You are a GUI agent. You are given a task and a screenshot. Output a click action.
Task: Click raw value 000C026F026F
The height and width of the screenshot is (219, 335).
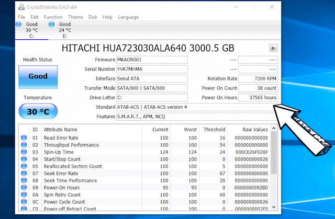[252, 152]
